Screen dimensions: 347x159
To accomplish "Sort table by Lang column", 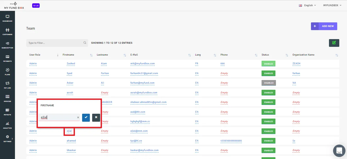I will click(215, 55).
